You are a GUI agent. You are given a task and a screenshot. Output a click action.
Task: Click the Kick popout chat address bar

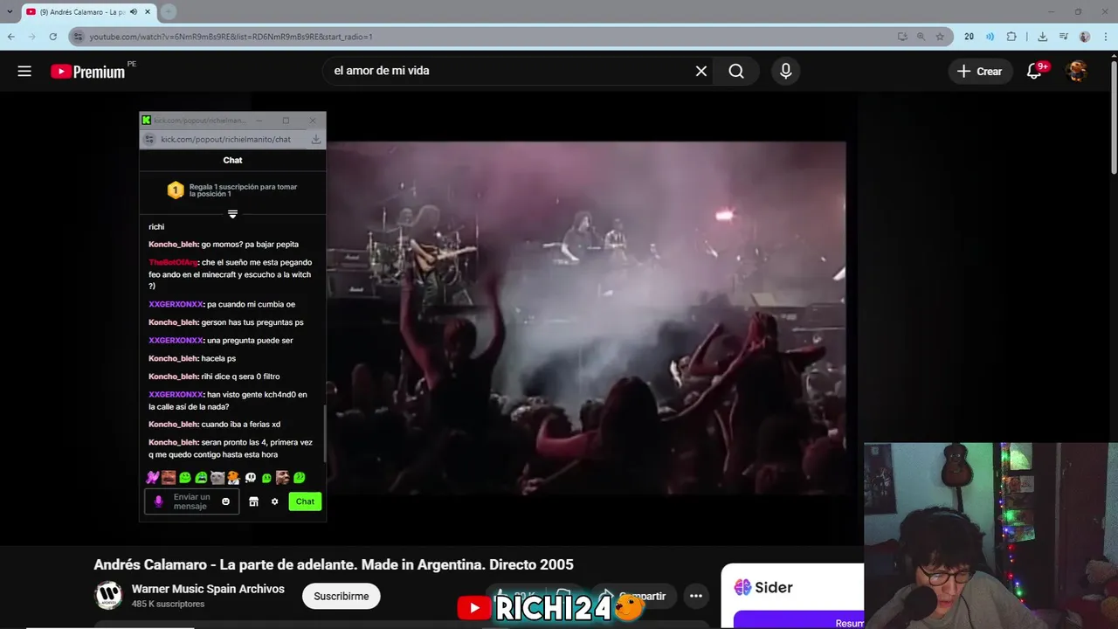click(x=225, y=140)
